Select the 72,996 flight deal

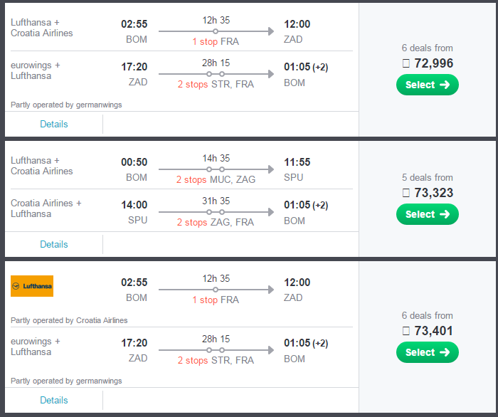click(427, 85)
